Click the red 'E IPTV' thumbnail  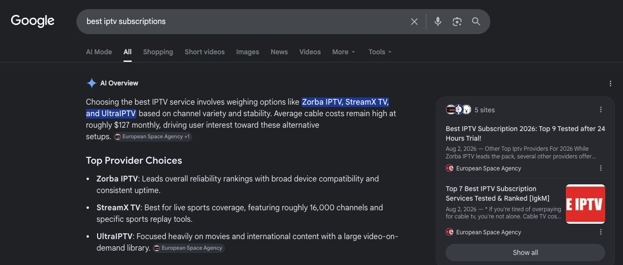586,204
